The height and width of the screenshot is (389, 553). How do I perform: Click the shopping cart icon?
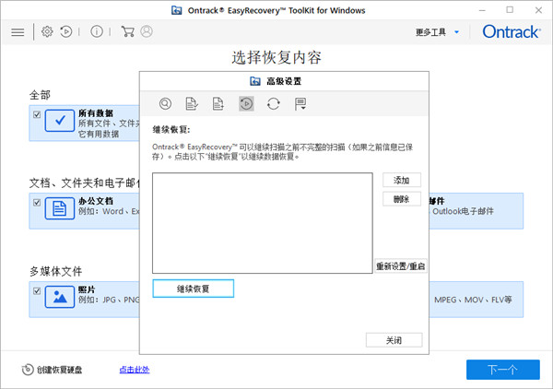127,31
